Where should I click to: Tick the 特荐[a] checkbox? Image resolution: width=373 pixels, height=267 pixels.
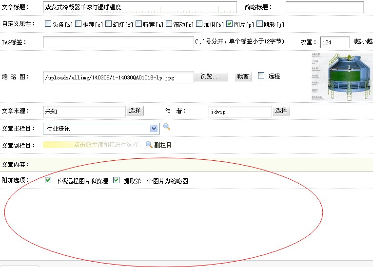tap(138, 23)
